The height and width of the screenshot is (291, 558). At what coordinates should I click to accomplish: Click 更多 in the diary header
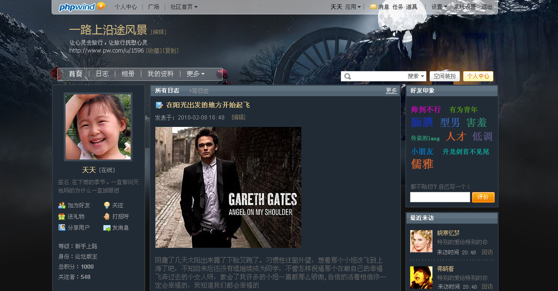392,91
